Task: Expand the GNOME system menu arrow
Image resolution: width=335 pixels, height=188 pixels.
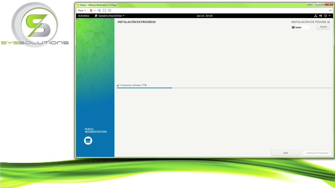Action: point(330,16)
